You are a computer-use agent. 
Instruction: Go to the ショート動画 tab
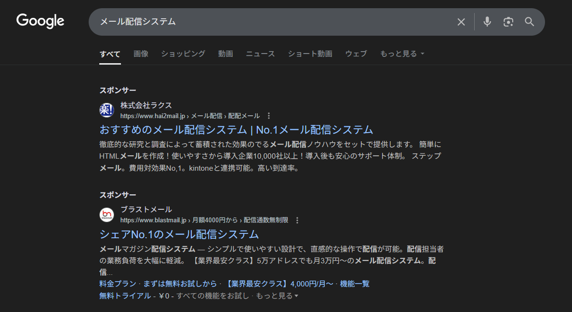[310, 54]
